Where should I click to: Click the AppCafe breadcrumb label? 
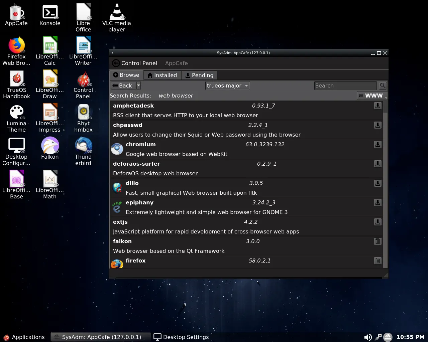176,63
